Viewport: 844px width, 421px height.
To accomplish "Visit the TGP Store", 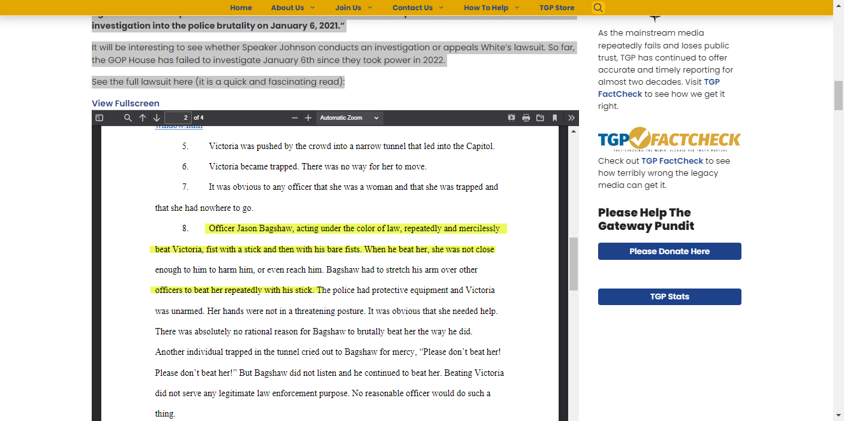I will tap(557, 8).
